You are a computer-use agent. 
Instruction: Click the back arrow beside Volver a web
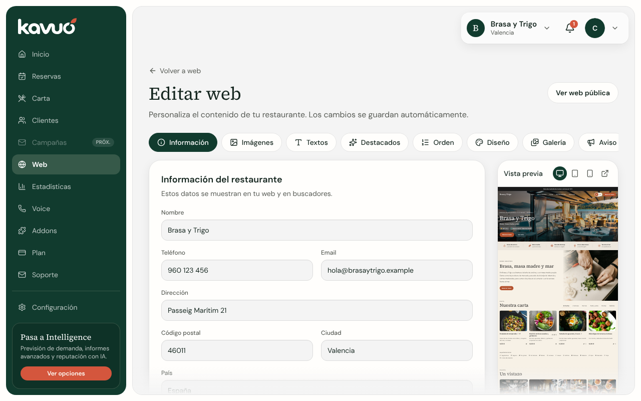(x=153, y=71)
